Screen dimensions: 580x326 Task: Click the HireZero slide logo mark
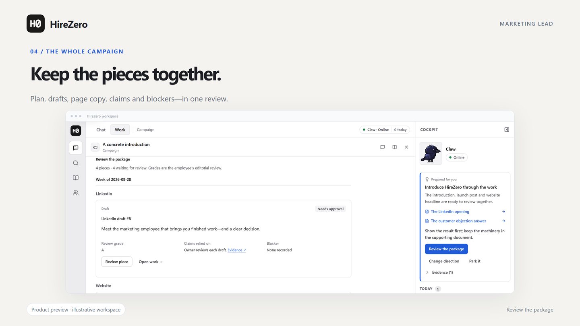[x=35, y=24]
